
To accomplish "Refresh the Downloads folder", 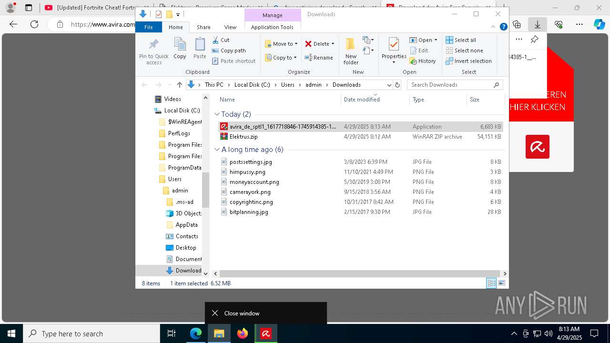I will [x=397, y=85].
